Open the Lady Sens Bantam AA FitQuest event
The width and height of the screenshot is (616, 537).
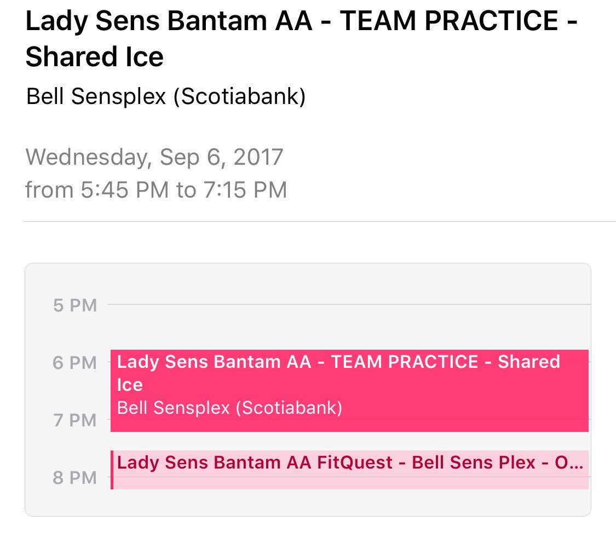[x=349, y=470]
